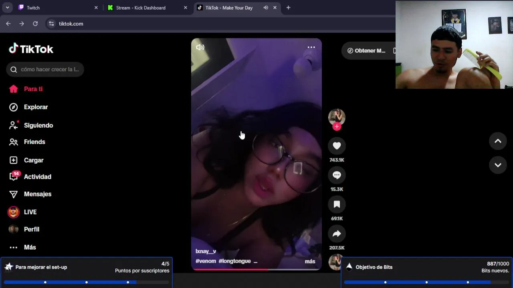This screenshot has height=288, width=513.
Task: Open the video three-dot options menu
Action: (311, 47)
